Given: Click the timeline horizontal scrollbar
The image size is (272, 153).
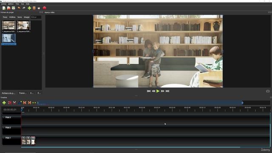Looking at the screenshot, I should point(130,147).
